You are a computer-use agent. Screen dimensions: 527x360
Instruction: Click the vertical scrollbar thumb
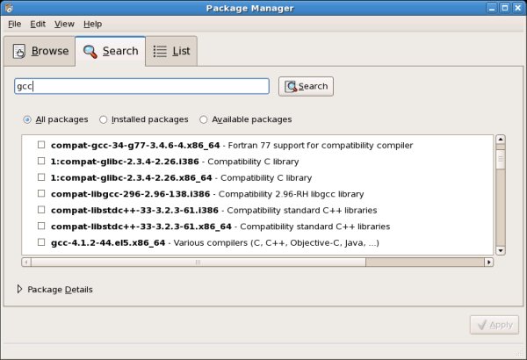tap(501, 158)
